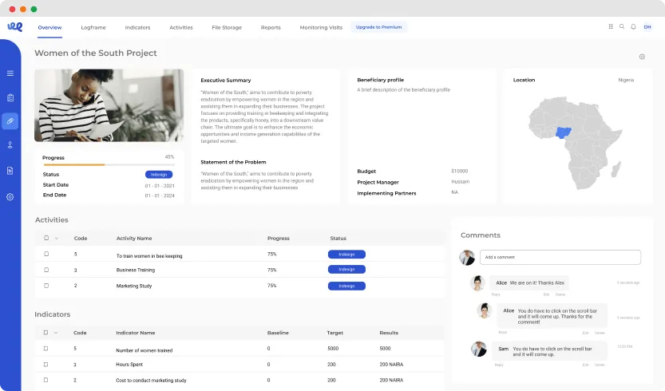Open the File Storage tab
The height and width of the screenshot is (391, 665).
point(227,27)
